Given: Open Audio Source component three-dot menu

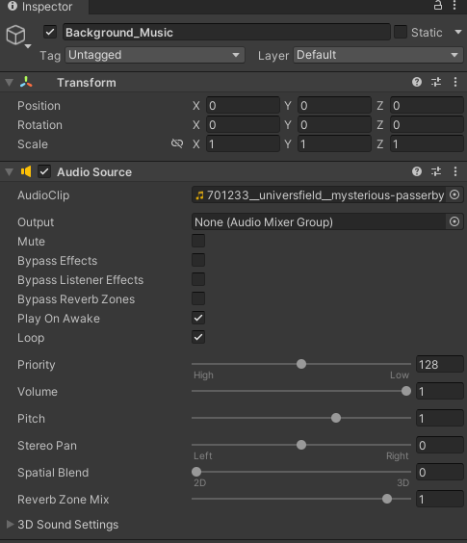Looking at the screenshot, I should click(455, 171).
